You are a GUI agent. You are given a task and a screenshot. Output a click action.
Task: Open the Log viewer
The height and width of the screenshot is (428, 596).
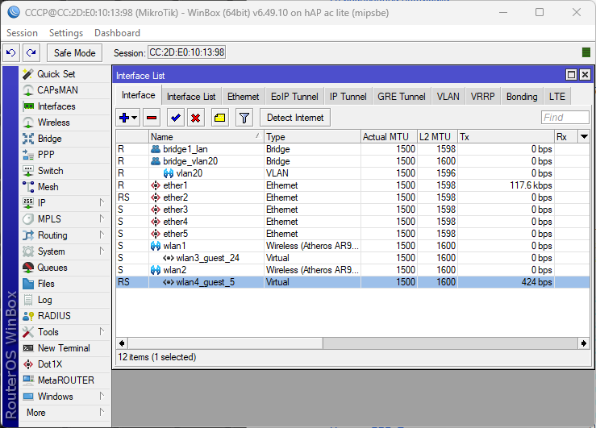tap(65, 300)
